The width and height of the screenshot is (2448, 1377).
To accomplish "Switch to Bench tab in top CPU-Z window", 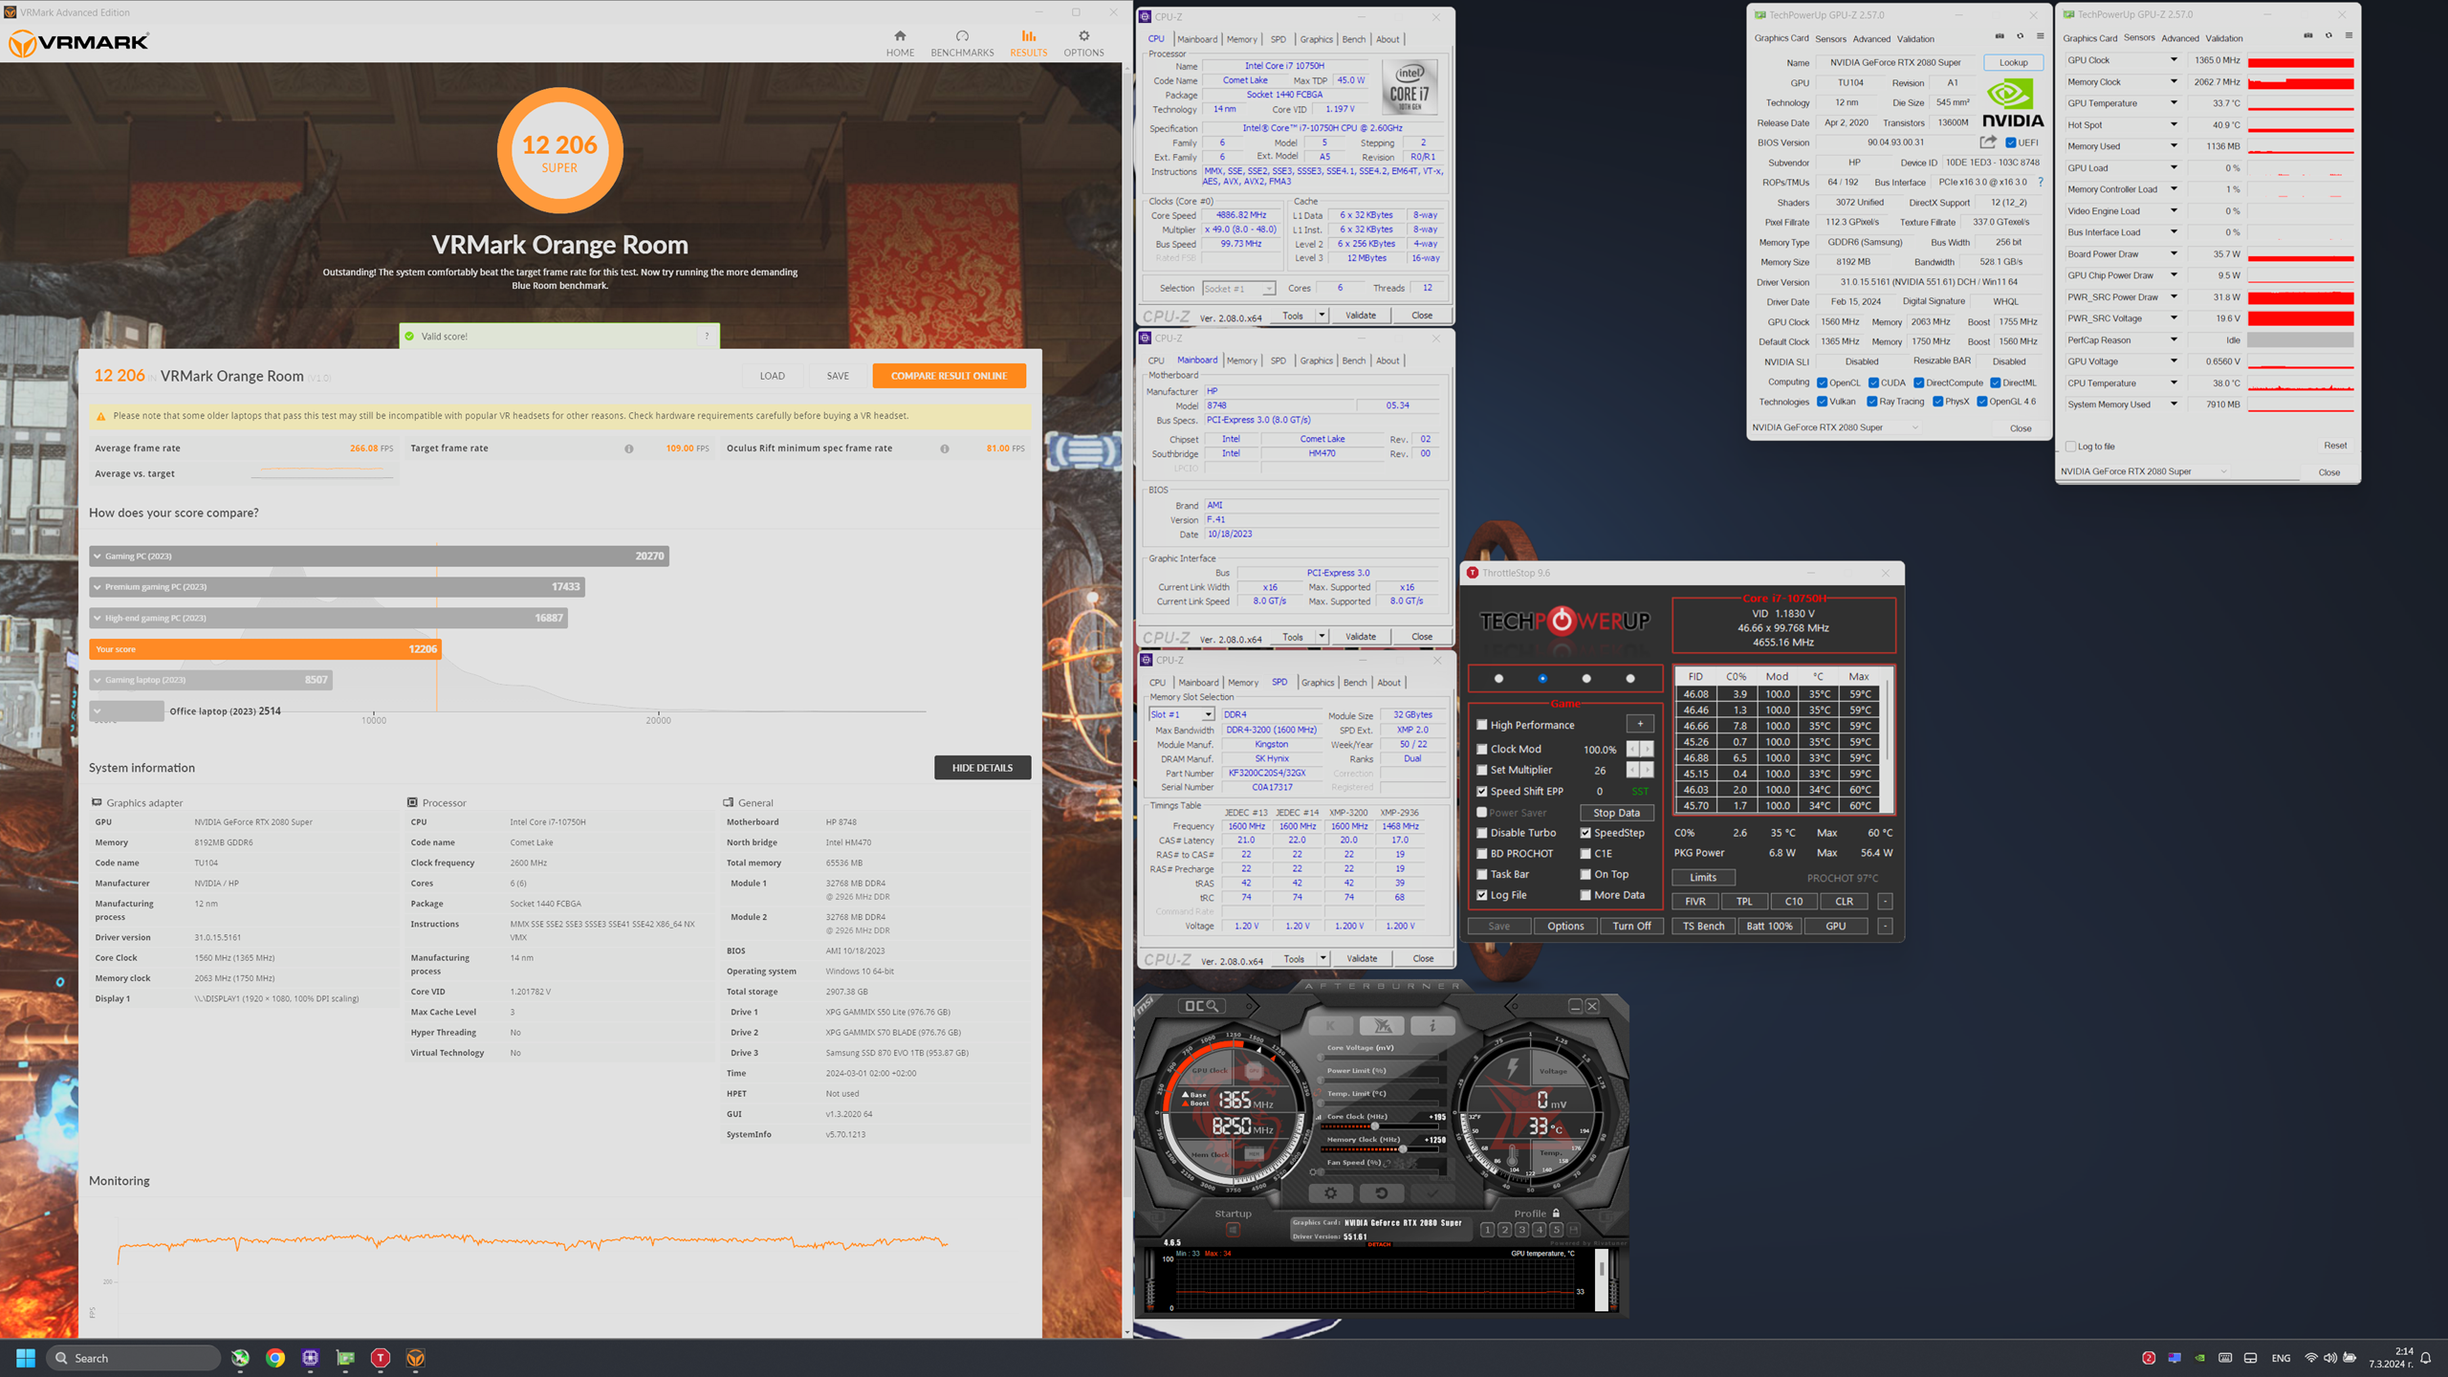I will 1354,39.
